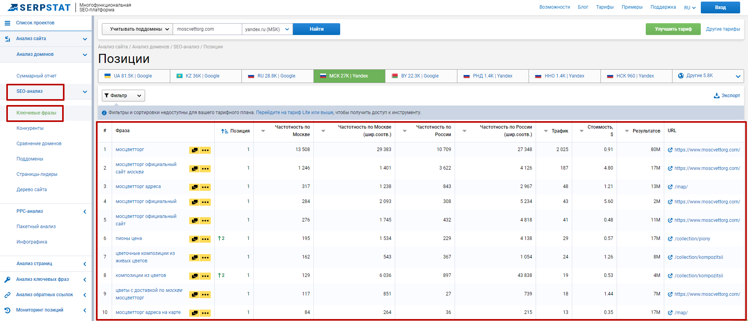Screen dimensions: 748x321
Task: Follow Перейдите на тариф Lite или выше link
Action: pyautogui.click(x=295, y=113)
